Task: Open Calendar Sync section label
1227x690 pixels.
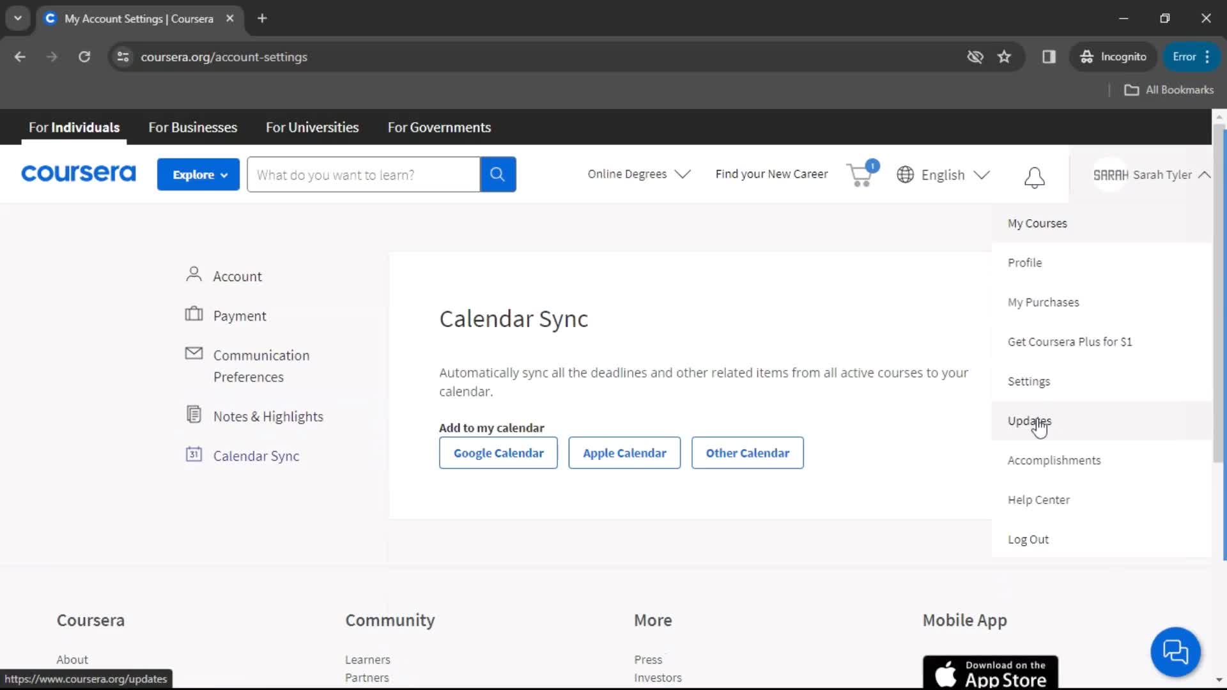Action: tap(256, 456)
